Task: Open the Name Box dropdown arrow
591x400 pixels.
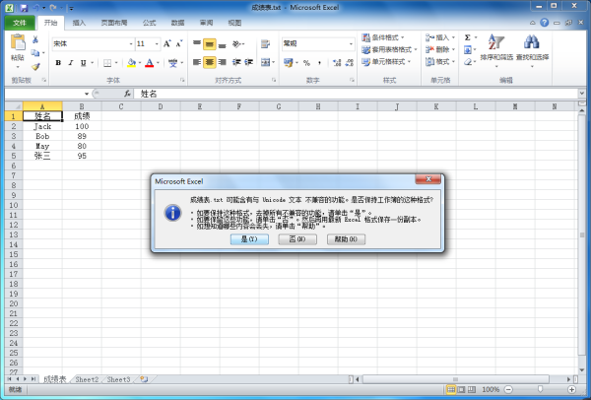Action: coord(87,94)
